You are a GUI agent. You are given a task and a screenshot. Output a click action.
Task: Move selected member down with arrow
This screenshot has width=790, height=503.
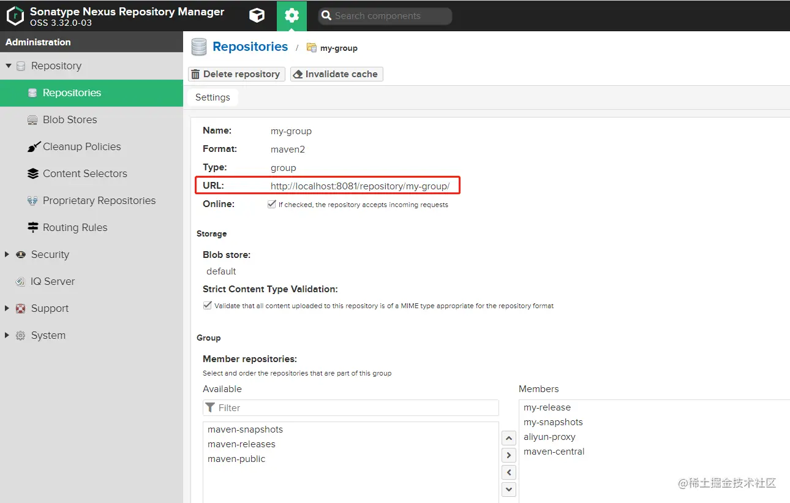pyautogui.click(x=509, y=490)
